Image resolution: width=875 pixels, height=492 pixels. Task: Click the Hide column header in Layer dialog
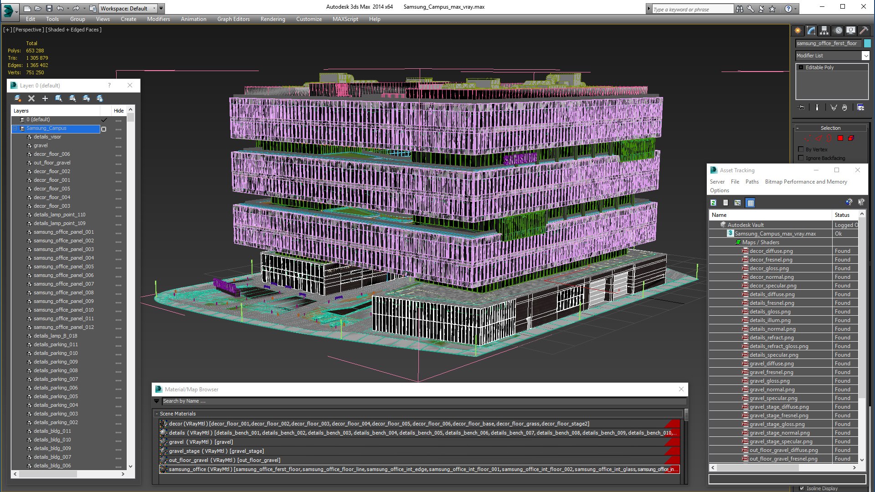[x=118, y=111]
